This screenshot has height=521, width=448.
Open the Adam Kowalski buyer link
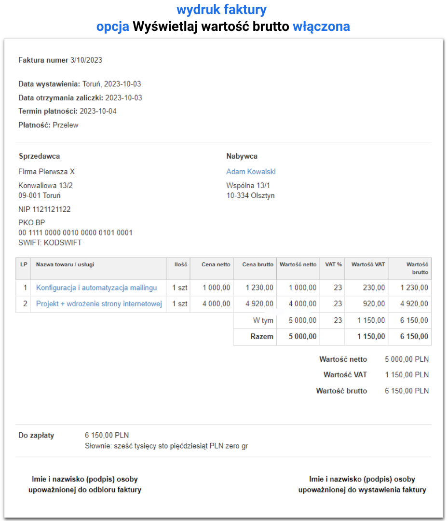[251, 172]
